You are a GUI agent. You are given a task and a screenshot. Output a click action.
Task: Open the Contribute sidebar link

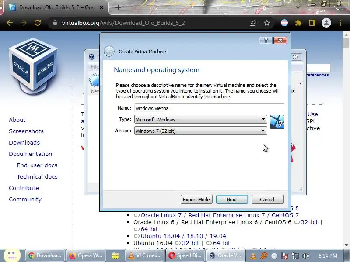click(x=24, y=188)
